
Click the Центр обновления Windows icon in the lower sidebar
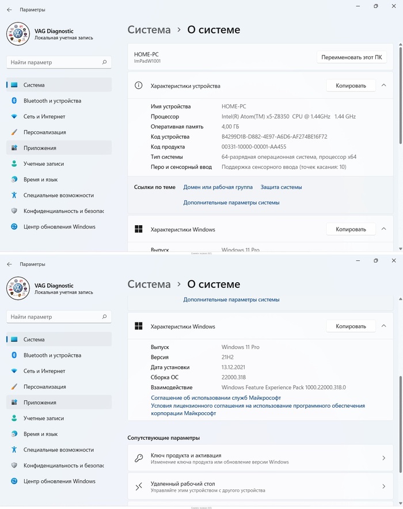coord(14,481)
